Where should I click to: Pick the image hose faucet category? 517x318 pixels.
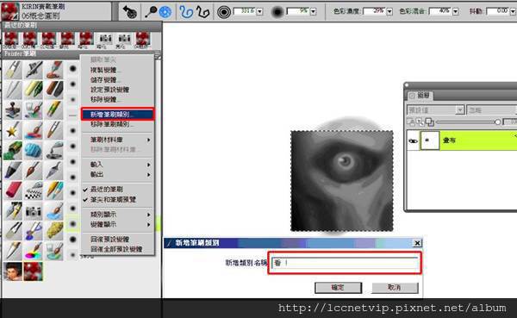(x=53, y=151)
